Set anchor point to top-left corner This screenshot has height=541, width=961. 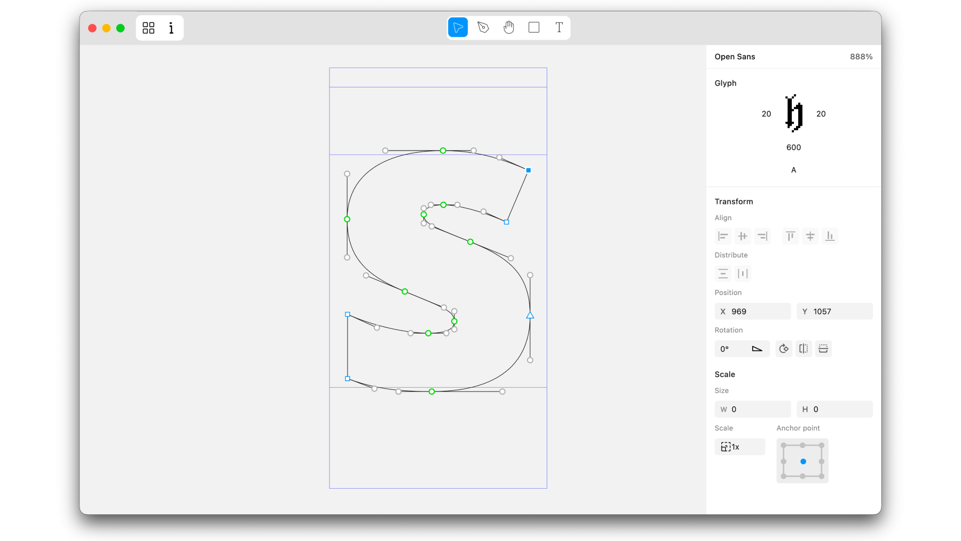pyautogui.click(x=784, y=445)
